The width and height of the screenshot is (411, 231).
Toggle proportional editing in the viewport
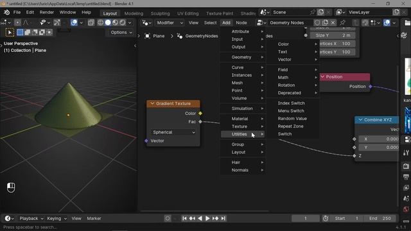pos(17,23)
